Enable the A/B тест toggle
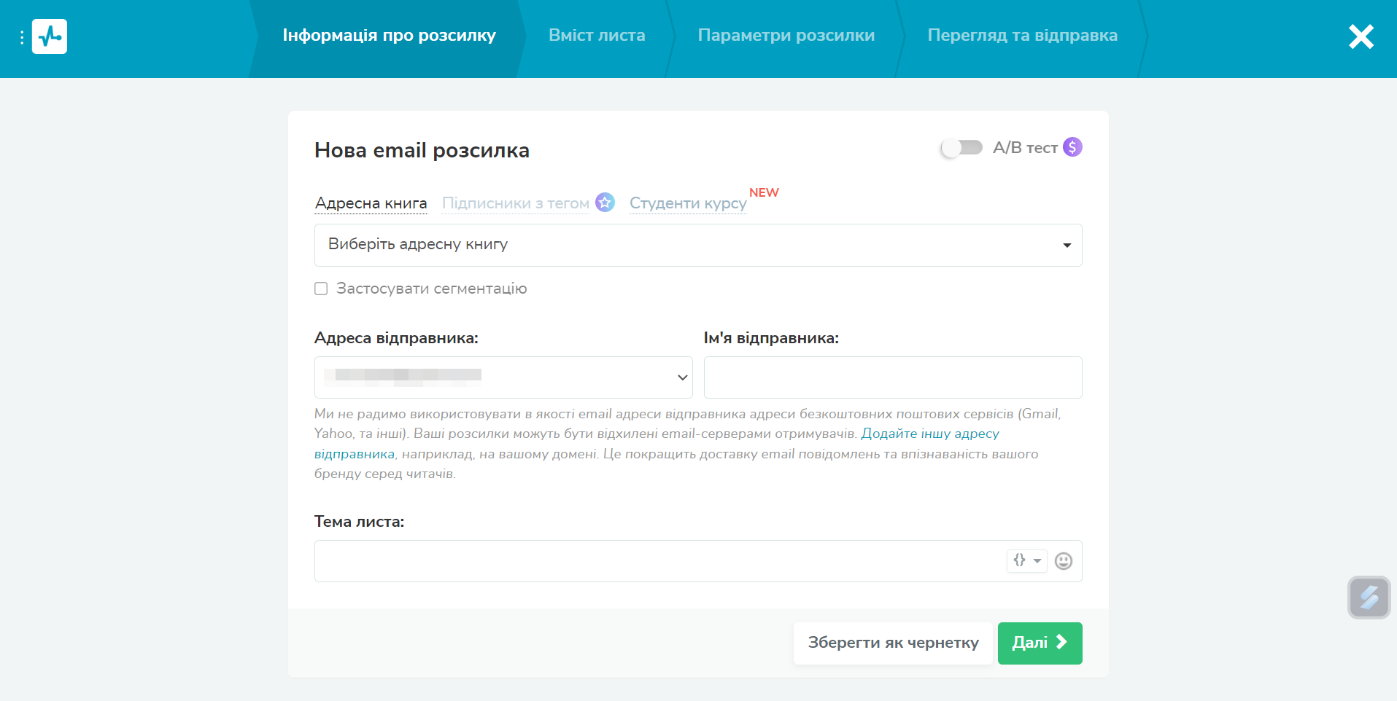Image resolution: width=1397 pixels, height=701 pixels. pos(961,148)
